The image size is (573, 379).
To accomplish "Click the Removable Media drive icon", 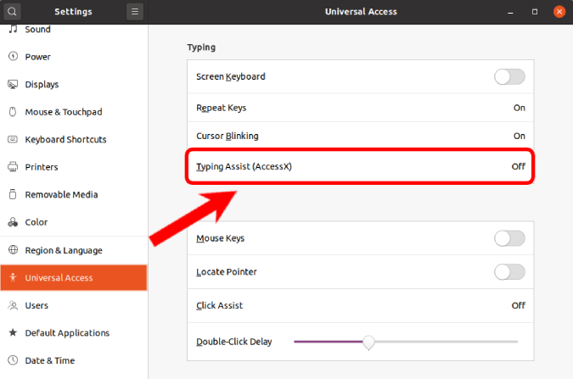I will [13, 194].
